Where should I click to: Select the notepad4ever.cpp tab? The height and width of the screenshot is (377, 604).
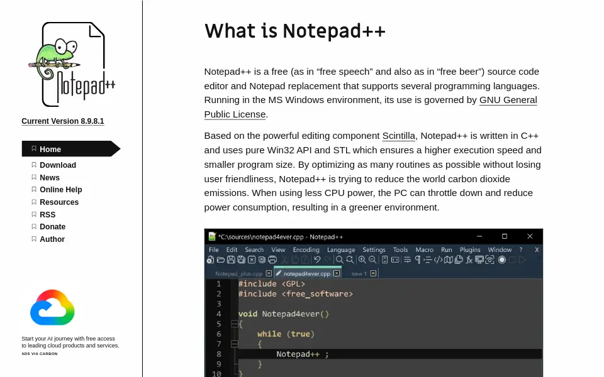pyautogui.click(x=307, y=273)
